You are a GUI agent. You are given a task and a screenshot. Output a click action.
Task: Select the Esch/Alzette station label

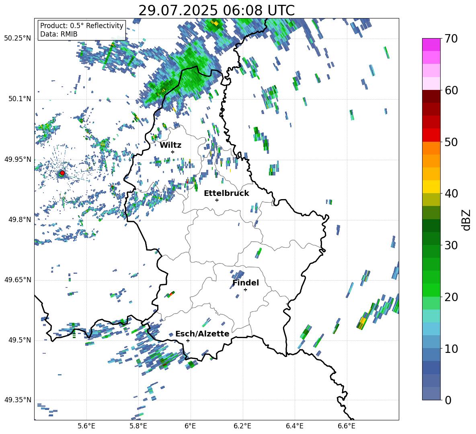tap(202, 334)
